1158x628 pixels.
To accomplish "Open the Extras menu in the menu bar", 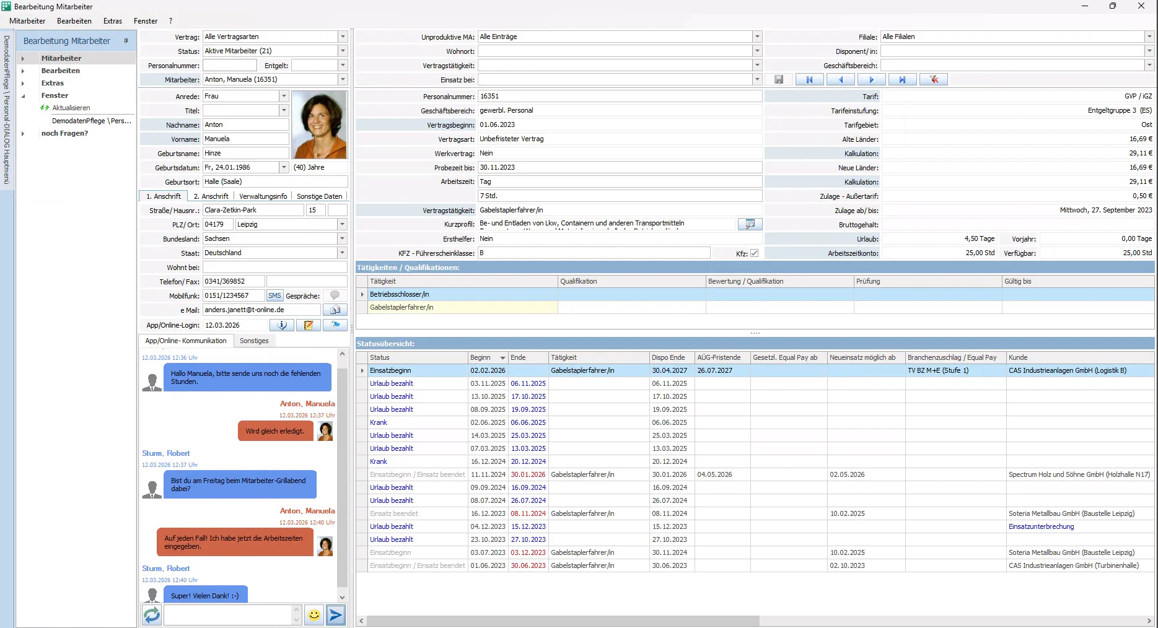I will [x=113, y=21].
